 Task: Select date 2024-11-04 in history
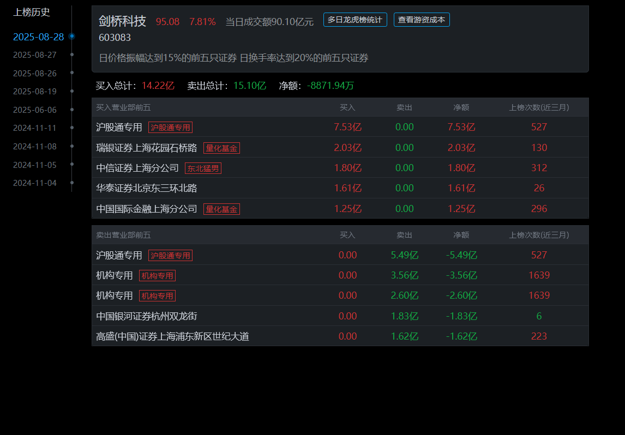point(35,183)
